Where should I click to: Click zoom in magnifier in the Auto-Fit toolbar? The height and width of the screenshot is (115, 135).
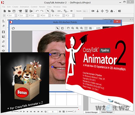pyautogui.click(x=77, y=28)
